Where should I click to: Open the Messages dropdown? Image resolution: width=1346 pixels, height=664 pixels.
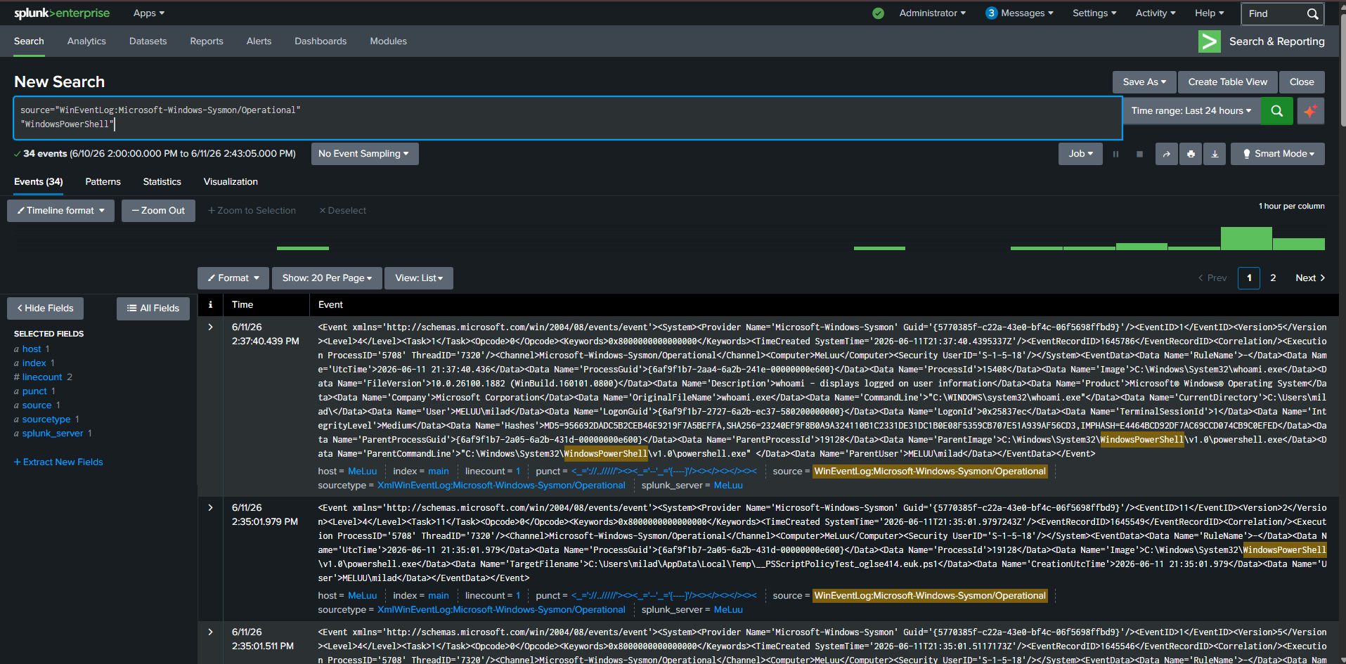click(x=1019, y=13)
